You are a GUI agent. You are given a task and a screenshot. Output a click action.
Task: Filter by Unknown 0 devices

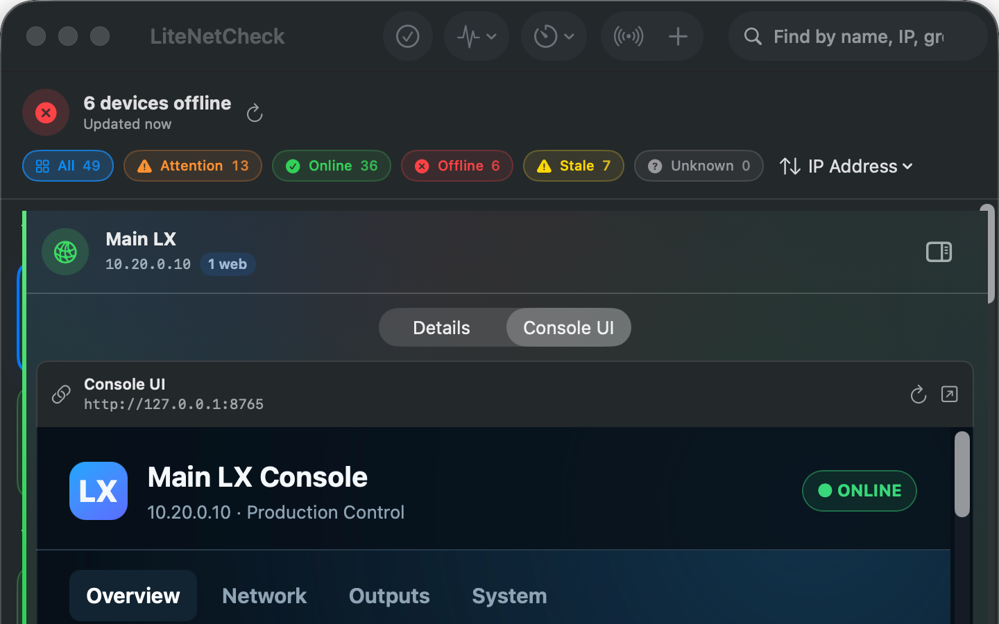[x=699, y=166]
